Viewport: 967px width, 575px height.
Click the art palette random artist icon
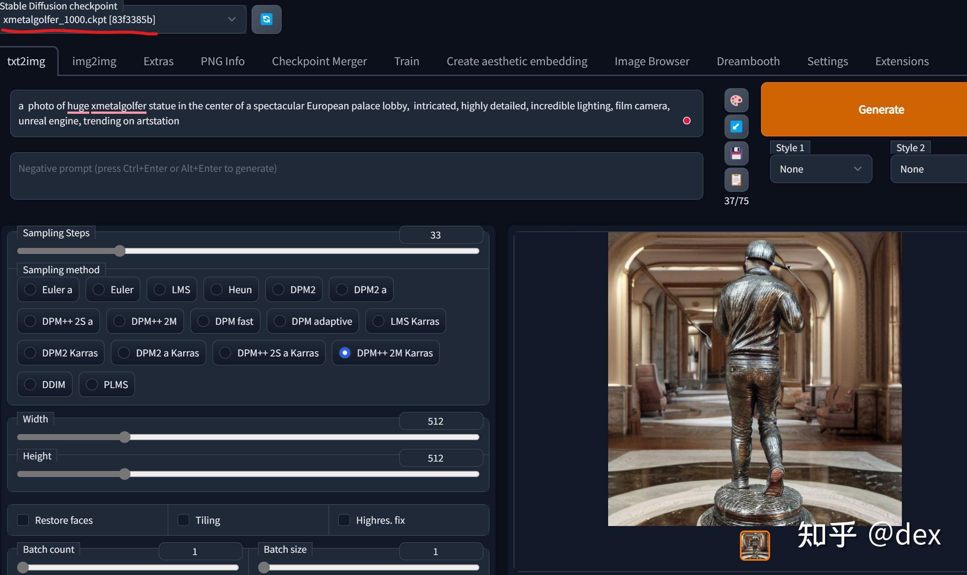tap(736, 101)
